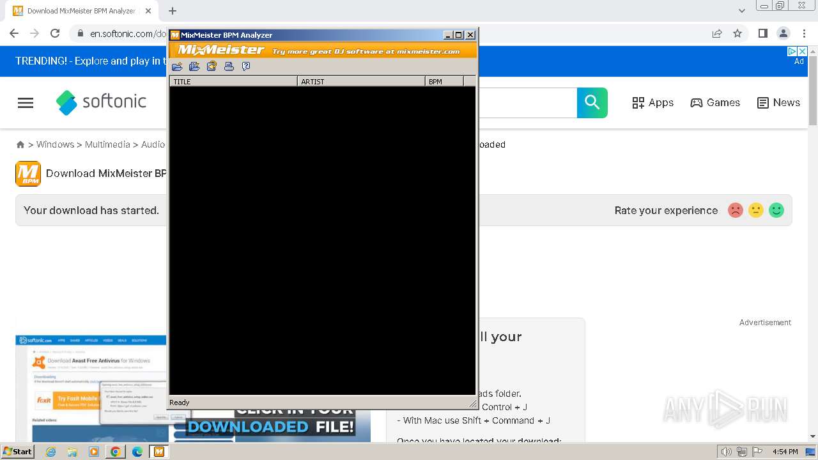Click the Softonic logo
Viewport: 818px width, 460px height.
coord(101,102)
